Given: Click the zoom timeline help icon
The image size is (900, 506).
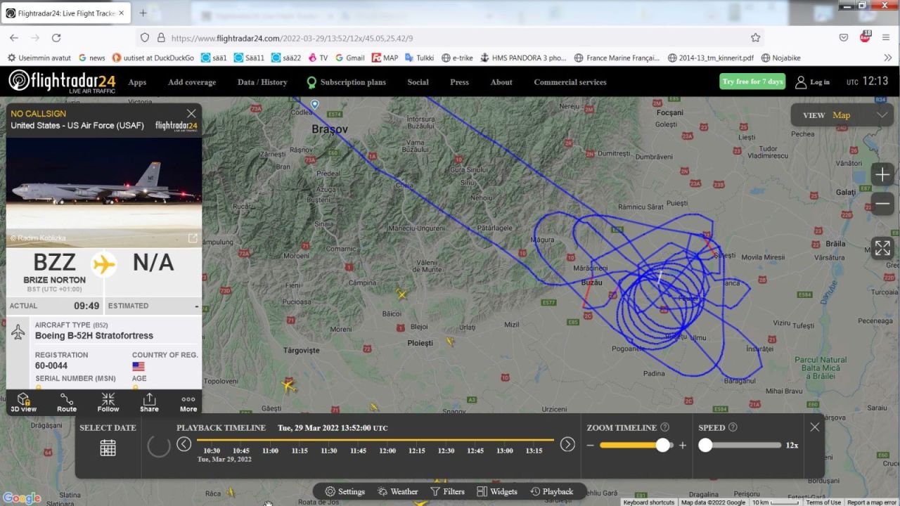Looking at the screenshot, I should click(x=664, y=427).
